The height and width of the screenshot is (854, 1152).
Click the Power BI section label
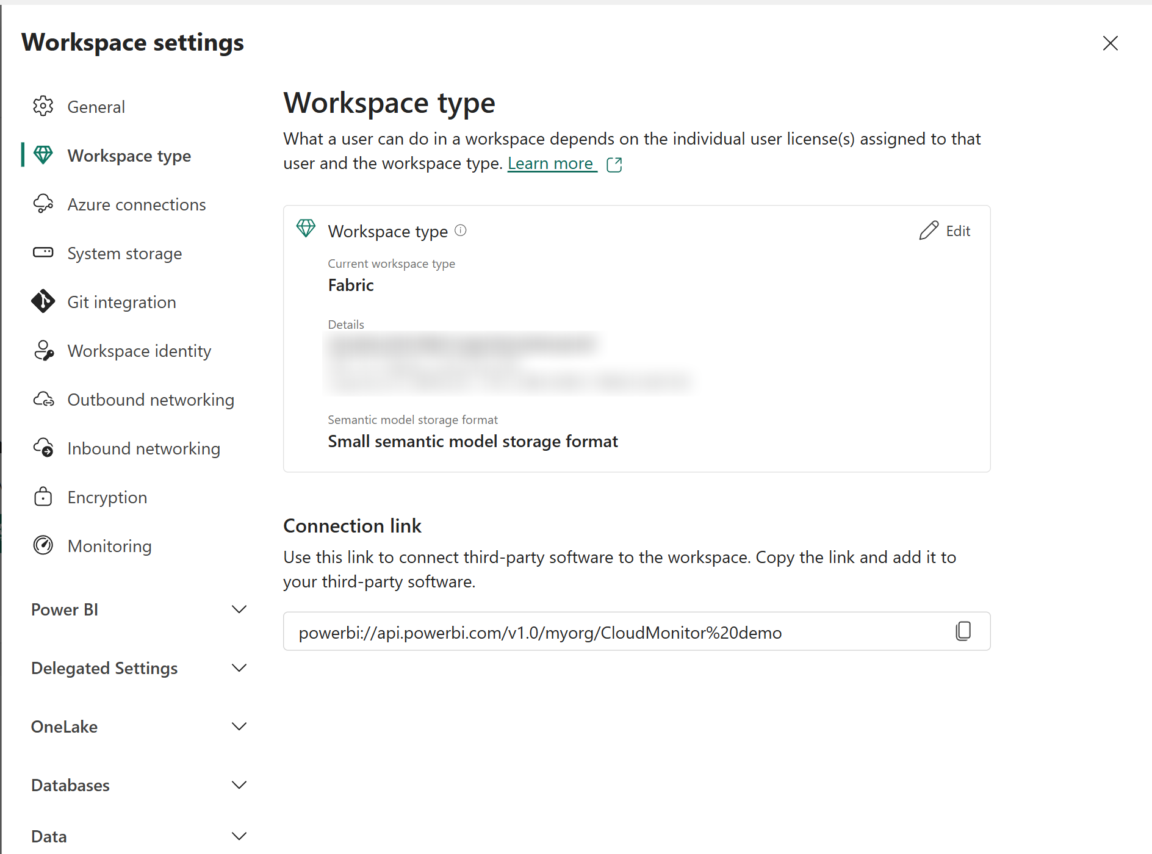pos(65,610)
